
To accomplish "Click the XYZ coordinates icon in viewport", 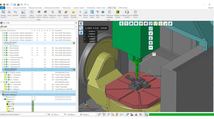I will (x=81, y=28).
